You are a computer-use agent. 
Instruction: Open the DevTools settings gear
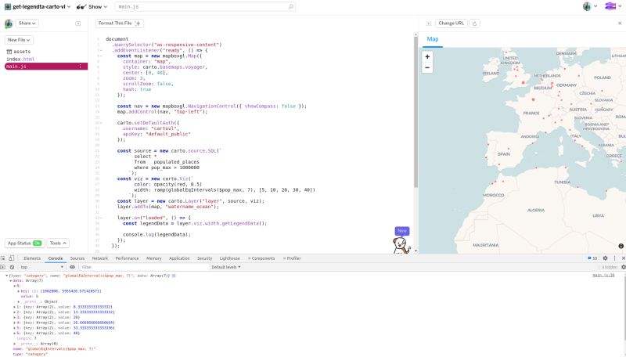pyautogui.click(x=605, y=258)
